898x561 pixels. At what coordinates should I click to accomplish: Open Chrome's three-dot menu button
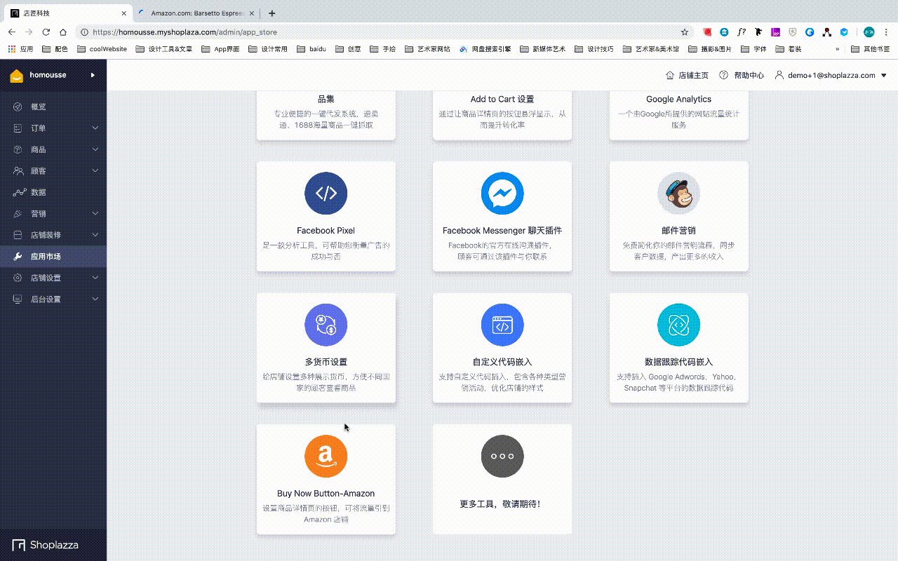(887, 32)
